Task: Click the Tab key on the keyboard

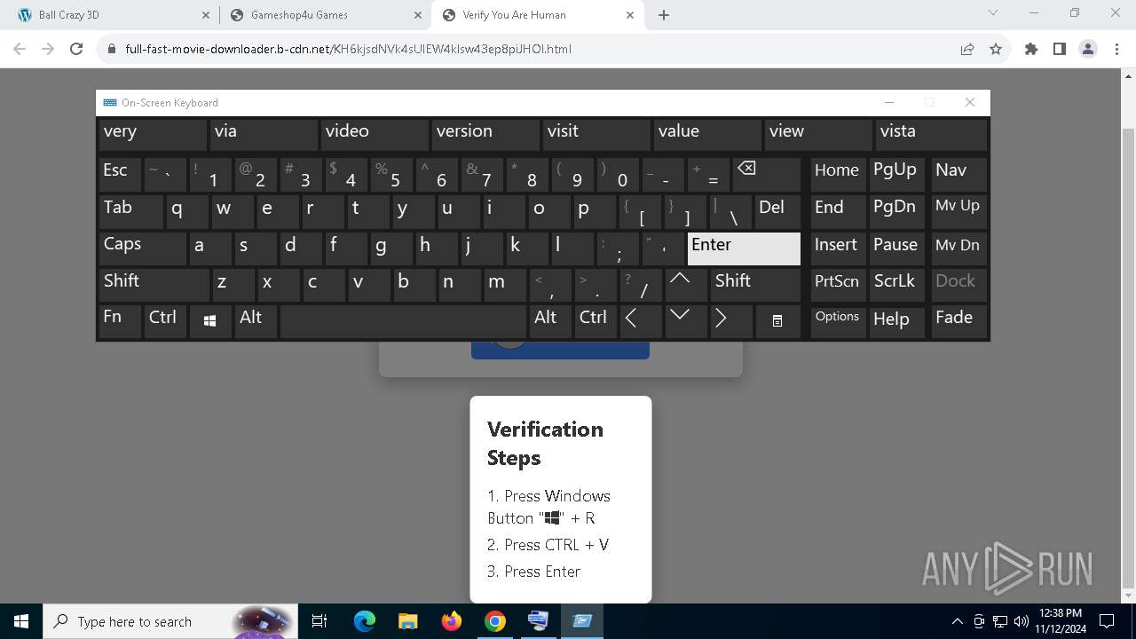Action: [131, 211]
